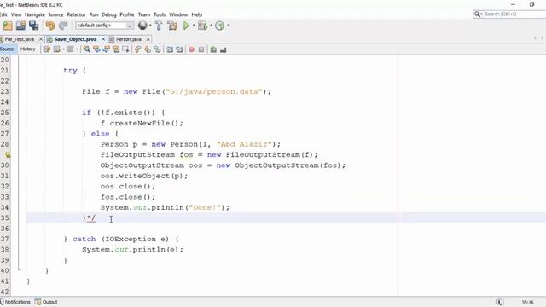
Task: Click the Clean and Build icon
Action: [172, 26]
